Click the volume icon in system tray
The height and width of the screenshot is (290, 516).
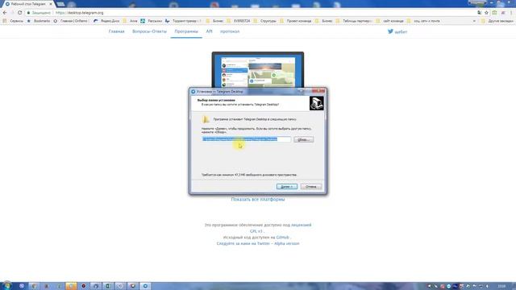(487, 287)
